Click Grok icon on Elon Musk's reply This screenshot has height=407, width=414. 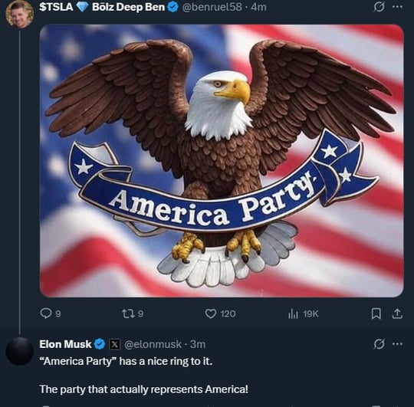pos(379,344)
